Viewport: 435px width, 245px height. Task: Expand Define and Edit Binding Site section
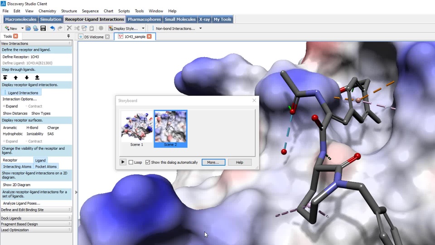point(36,210)
